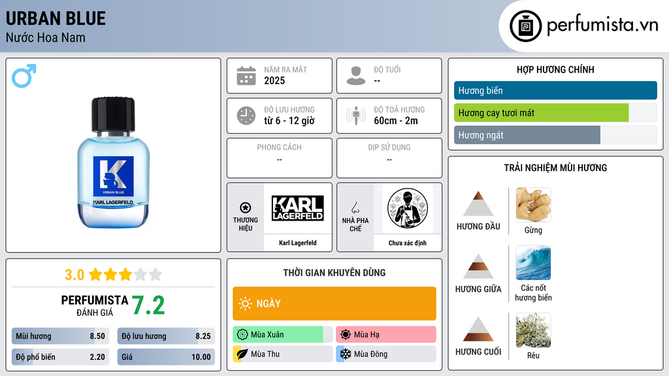
Task: Click the launch year value 2025
Action: [x=274, y=80]
